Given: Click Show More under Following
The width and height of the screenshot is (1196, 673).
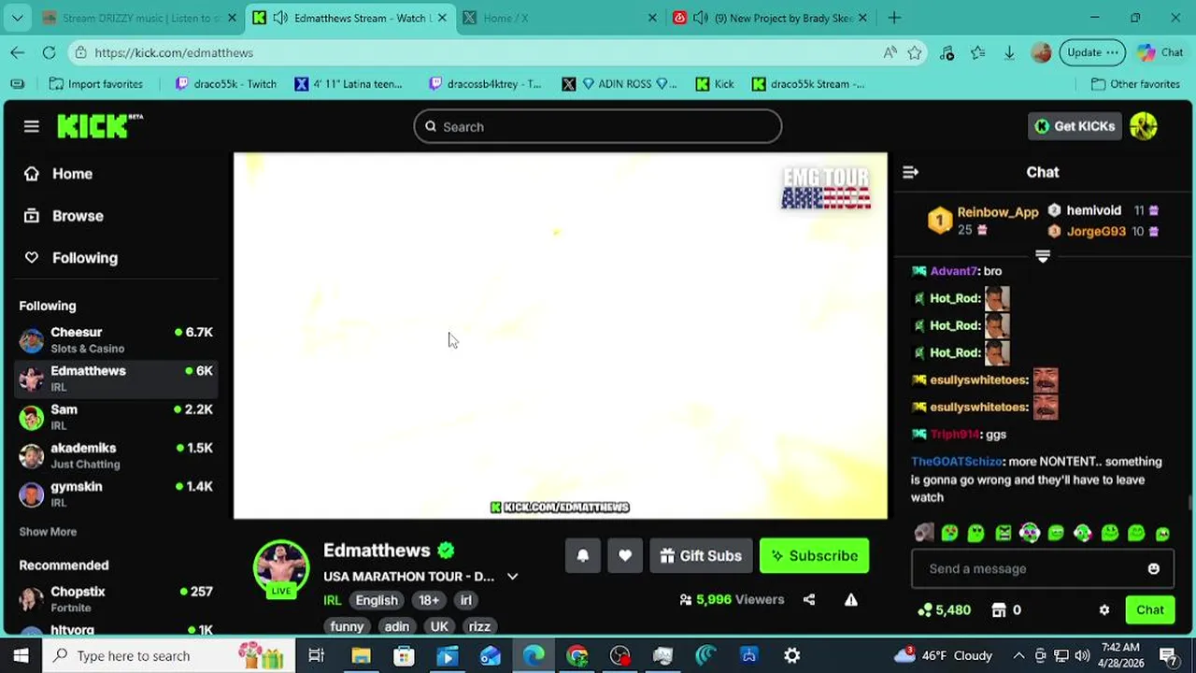Looking at the screenshot, I should coord(48,531).
